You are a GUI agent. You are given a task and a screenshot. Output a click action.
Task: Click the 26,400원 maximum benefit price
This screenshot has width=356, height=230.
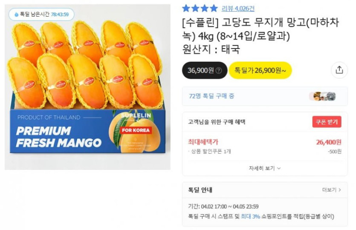(328, 142)
